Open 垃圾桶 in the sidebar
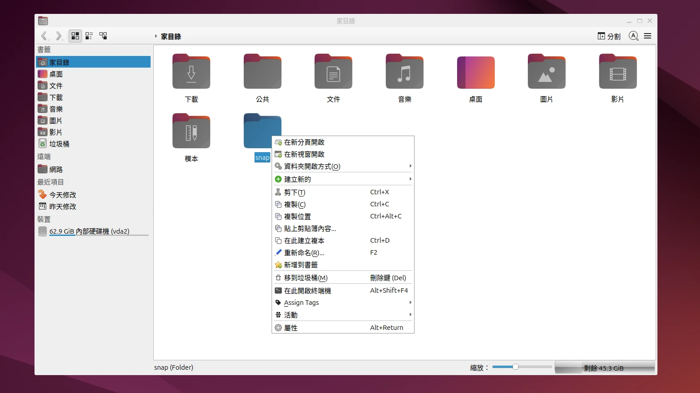Screen dimensions: 700x393 (59, 144)
